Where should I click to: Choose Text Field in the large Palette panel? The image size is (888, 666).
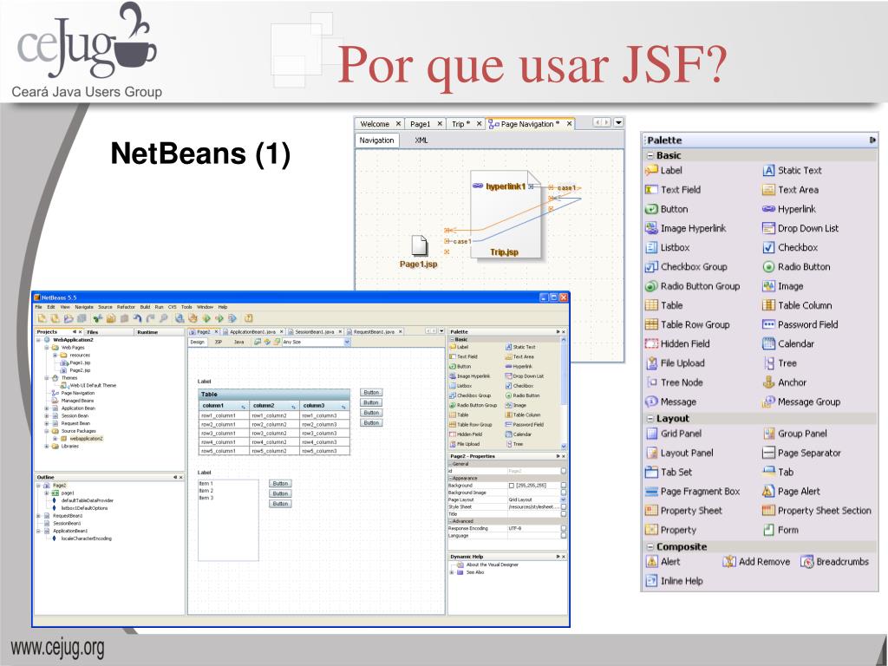pyautogui.click(x=673, y=190)
